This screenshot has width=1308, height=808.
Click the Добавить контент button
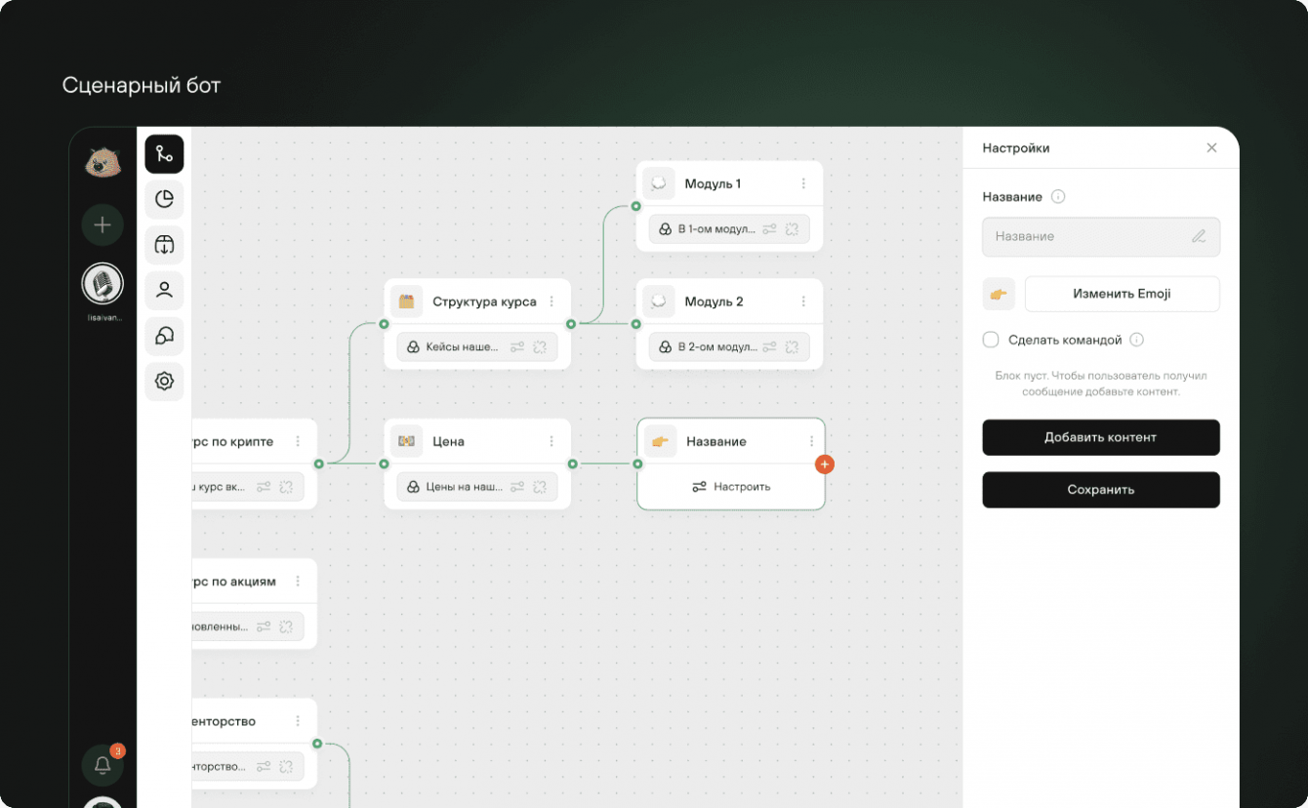point(1101,437)
